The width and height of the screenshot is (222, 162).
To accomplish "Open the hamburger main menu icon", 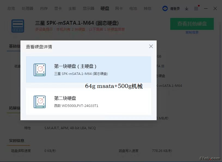I will [196, 8].
